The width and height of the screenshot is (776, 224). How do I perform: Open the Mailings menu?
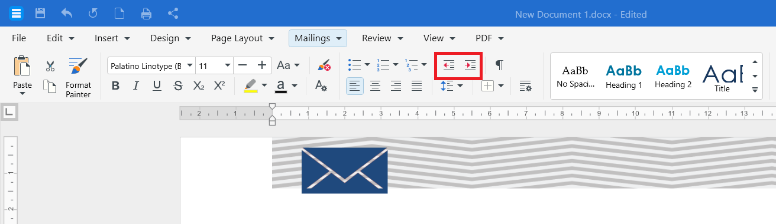pyautogui.click(x=318, y=38)
